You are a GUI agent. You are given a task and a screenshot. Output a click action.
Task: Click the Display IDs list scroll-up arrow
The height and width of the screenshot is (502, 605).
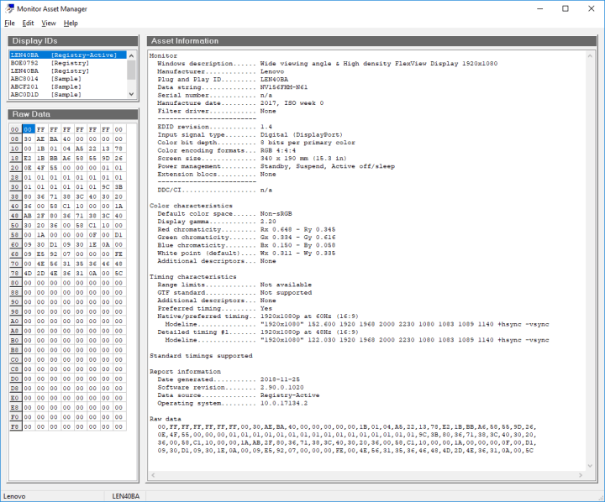pyautogui.click(x=131, y=55)
